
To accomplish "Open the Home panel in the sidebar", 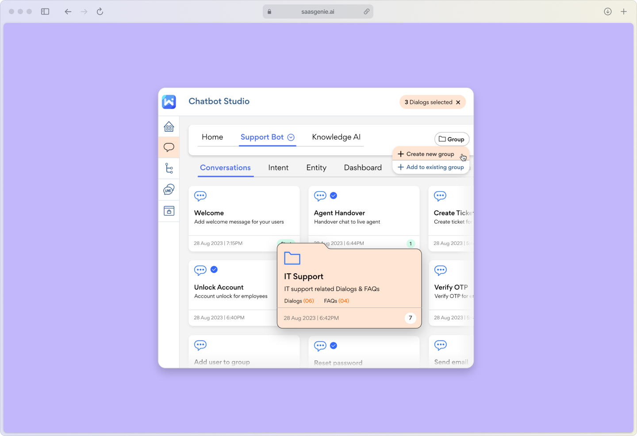I will click(x=169, y=126).
